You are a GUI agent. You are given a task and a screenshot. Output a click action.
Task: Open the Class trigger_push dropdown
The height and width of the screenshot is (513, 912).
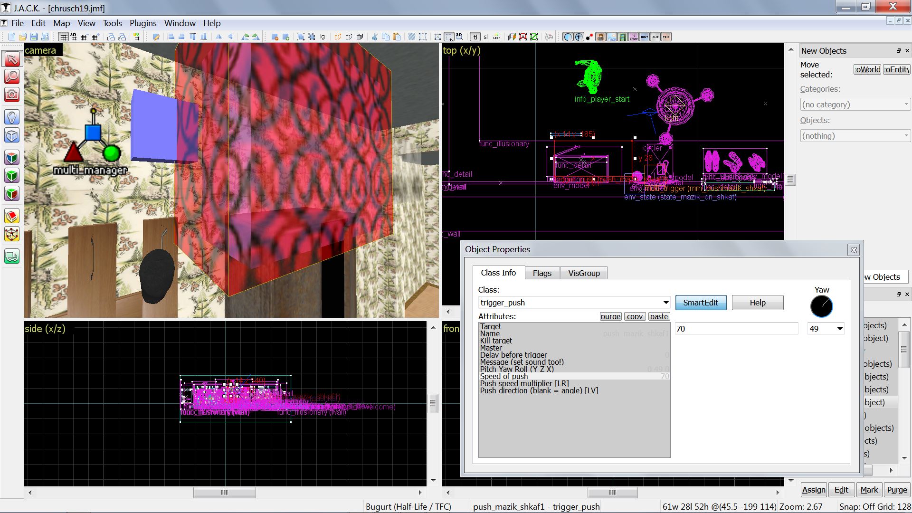pos(665,303)
